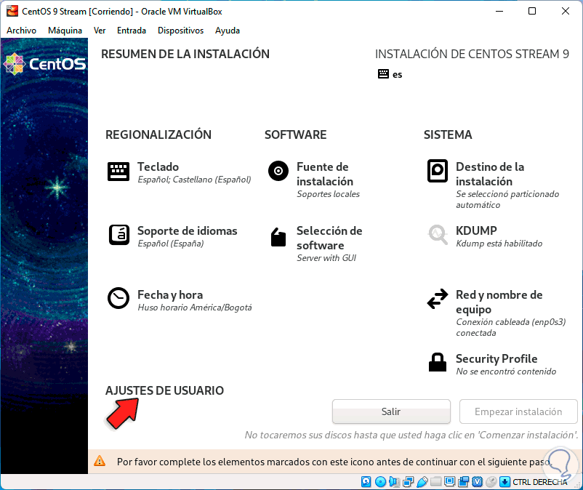The width and height of the screenshot is (583, 490).
Task: Click the mouse integration status icon
Action: coord(491,482)
